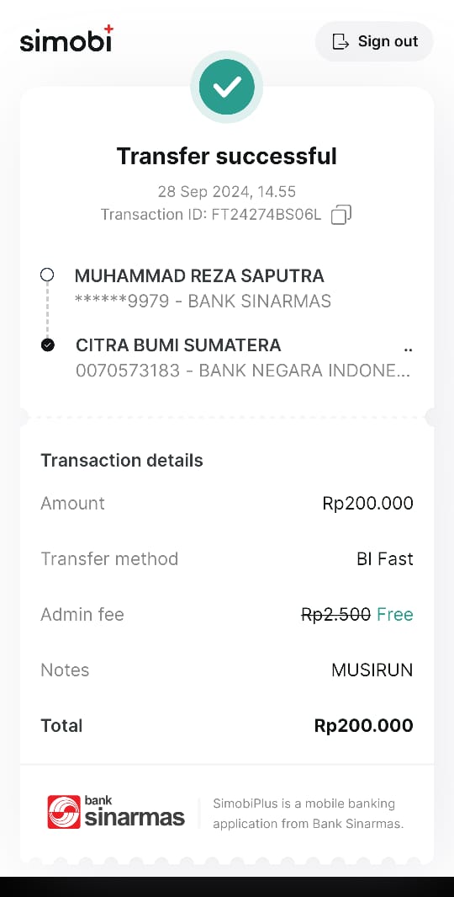This screenshot has height=897, width=454.
Task: Copy the transaction ID with copy icon
Action: (341, 215)
